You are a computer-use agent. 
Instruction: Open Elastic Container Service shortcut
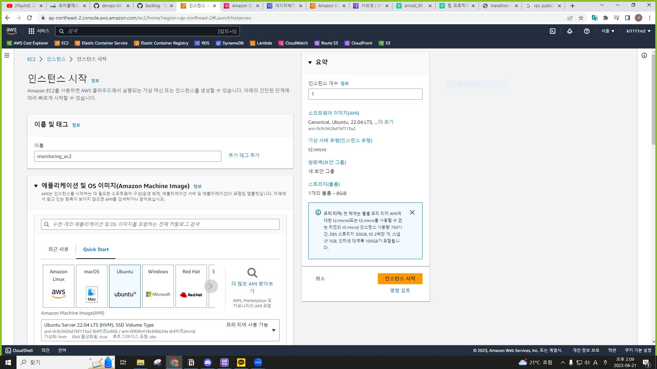[x=101, y=43]
